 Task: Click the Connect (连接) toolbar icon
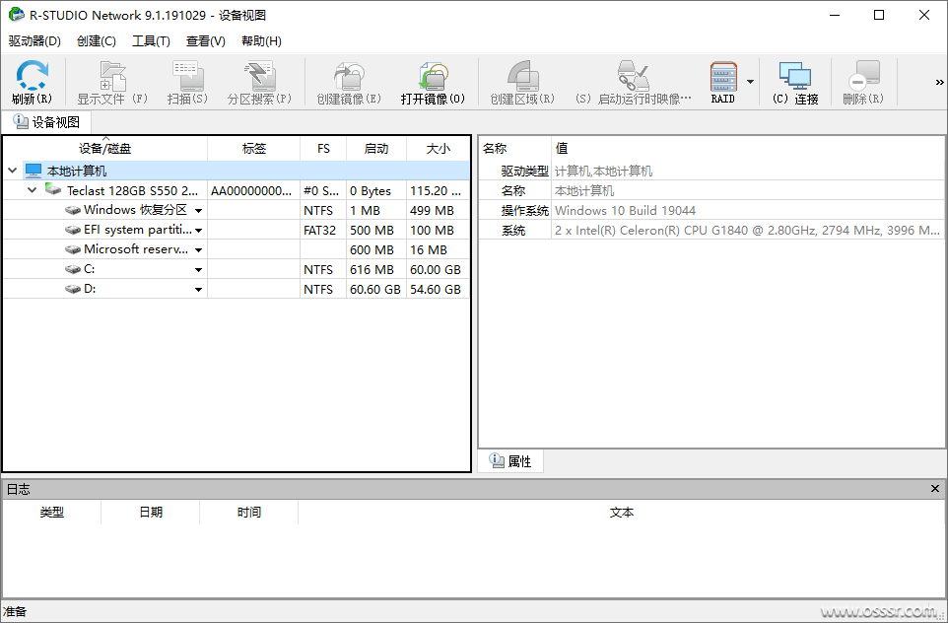click(795, 76)
